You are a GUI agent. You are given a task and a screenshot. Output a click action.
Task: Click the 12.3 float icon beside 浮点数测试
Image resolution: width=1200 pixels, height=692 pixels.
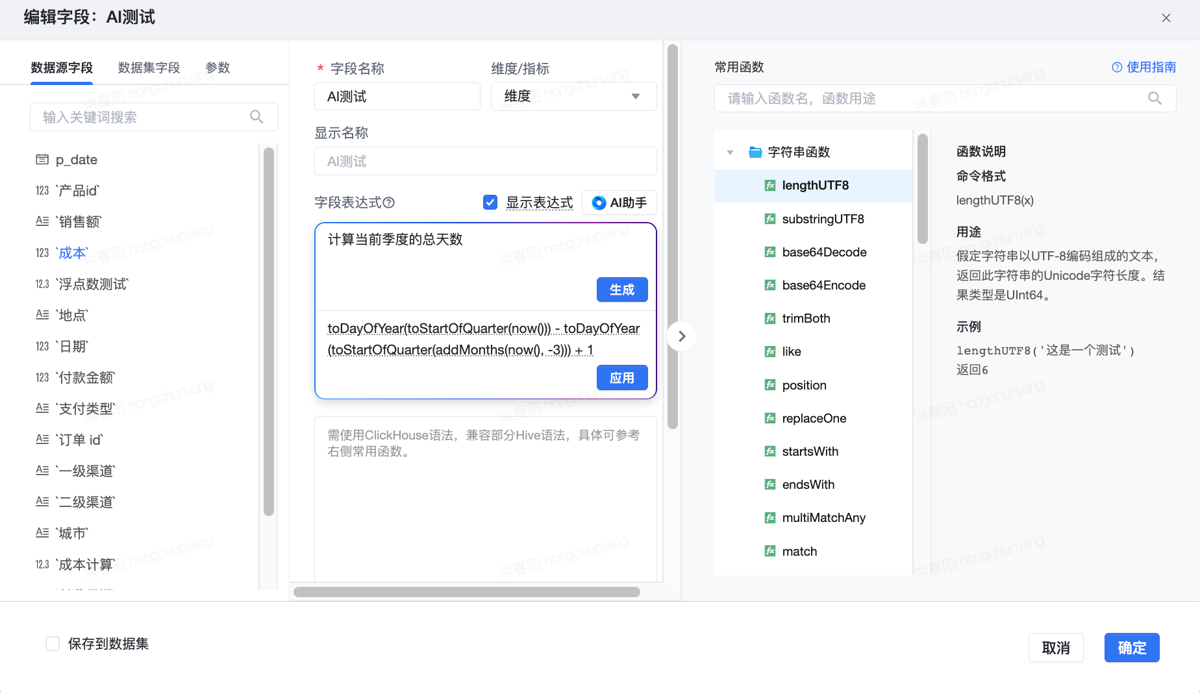click(x=42, y=284)
